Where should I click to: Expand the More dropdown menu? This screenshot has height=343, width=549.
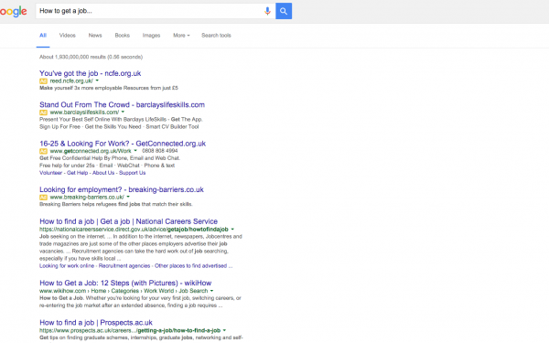point(181,36)
